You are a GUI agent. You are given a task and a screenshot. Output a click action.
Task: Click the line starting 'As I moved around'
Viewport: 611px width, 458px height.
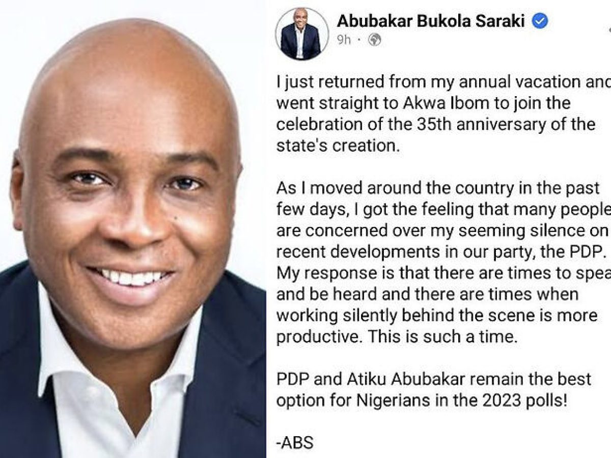point(438,188)
